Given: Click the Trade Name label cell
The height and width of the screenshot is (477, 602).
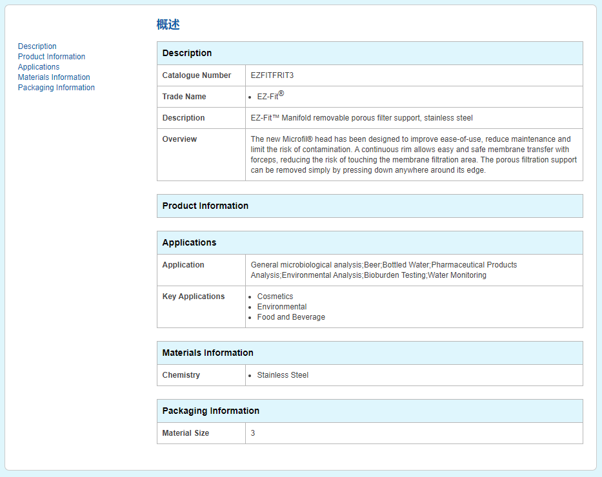Looking at the screenshot, I should pyautogui.click(x=201, y=97).
